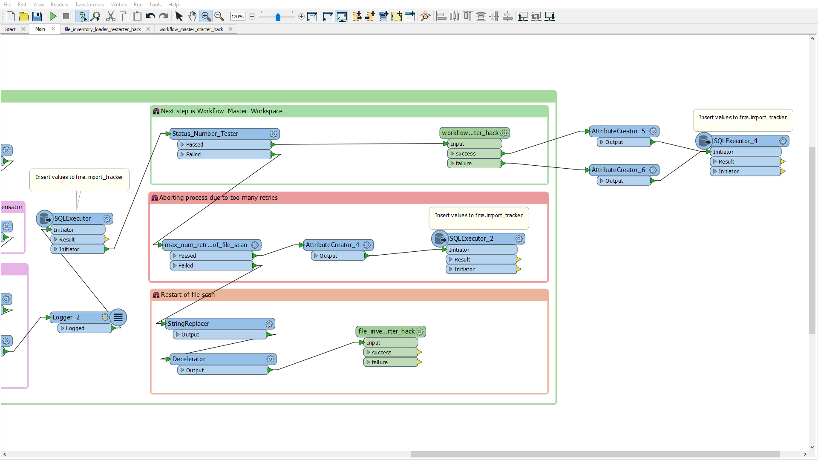Undo the last action
This screenshot has height=460, width=818.
coord(150,17)
